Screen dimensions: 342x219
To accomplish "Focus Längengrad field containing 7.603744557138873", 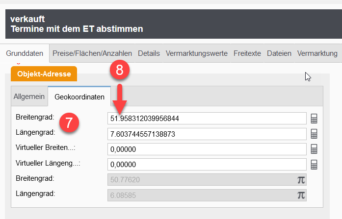I will 206,134.
